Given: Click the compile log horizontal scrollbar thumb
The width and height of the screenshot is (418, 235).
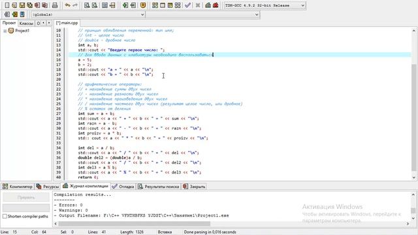Looking at the screenshot, I should (x=134, y=223).
